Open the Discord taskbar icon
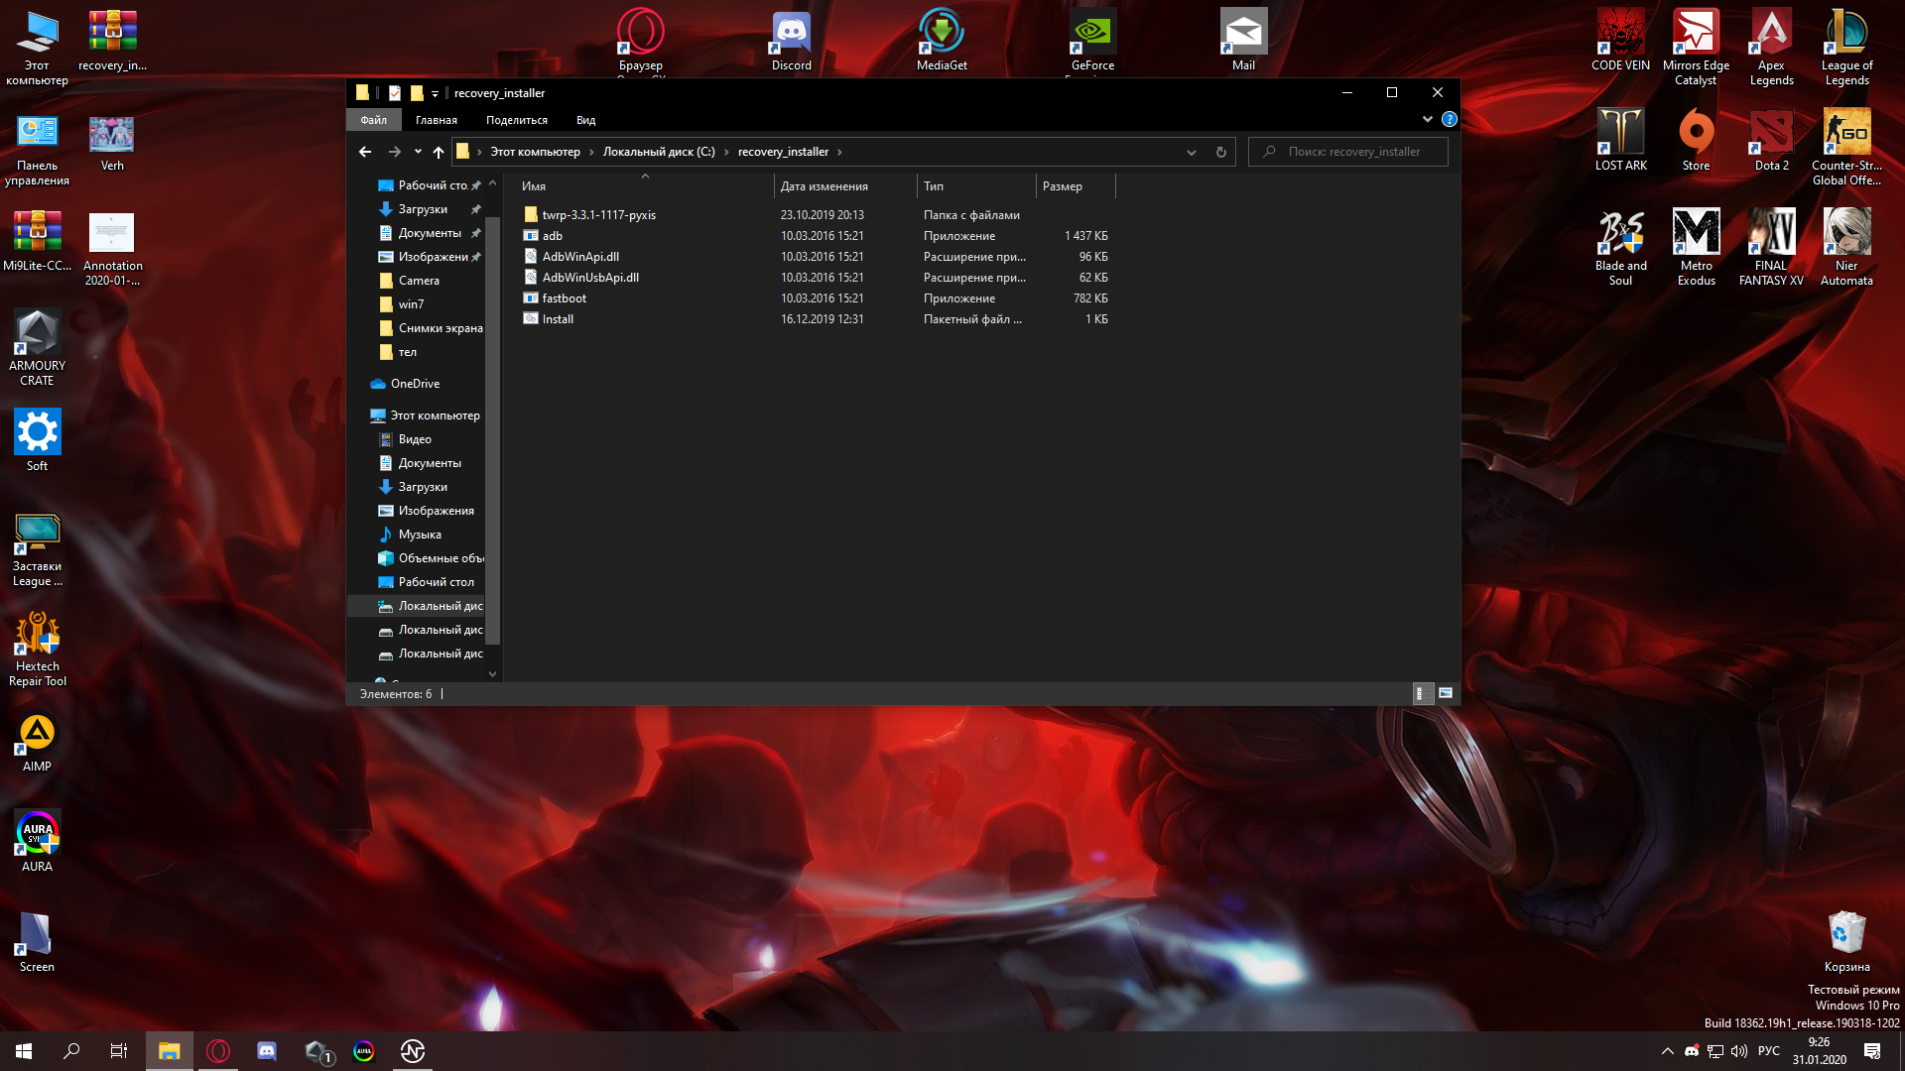Image resolution: width=1905 pixels, height=1071 pixels. coord(267,1051)
